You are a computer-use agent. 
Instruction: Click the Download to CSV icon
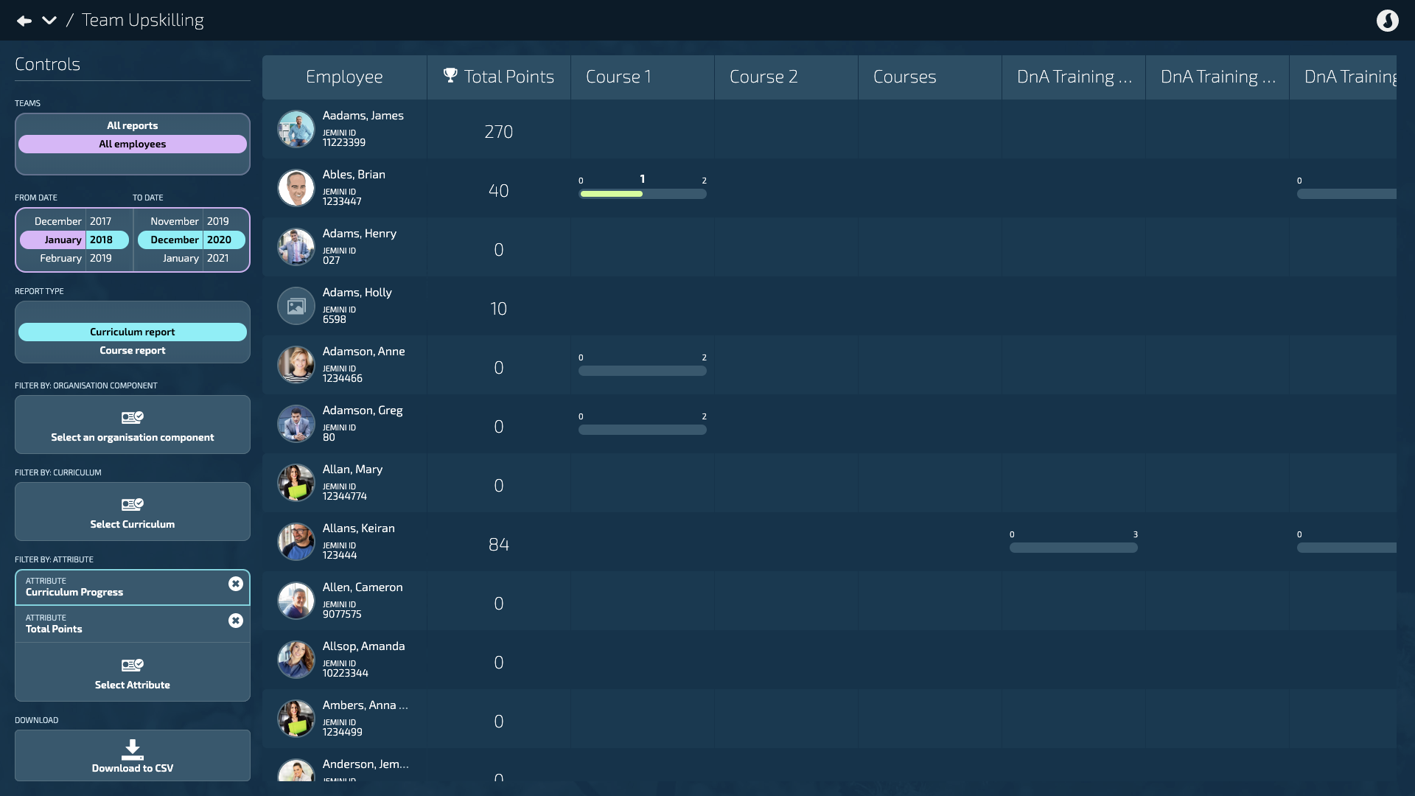[133, 749]
